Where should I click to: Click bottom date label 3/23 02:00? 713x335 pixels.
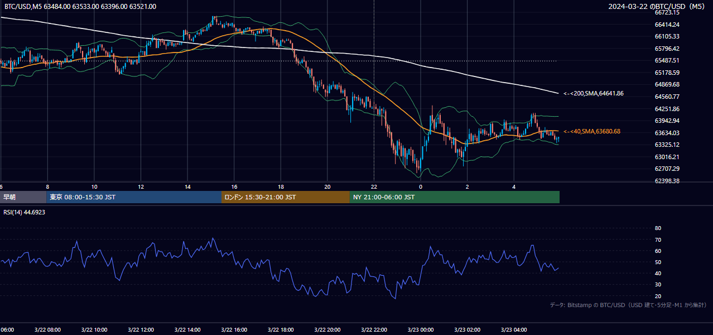[468, 329]
